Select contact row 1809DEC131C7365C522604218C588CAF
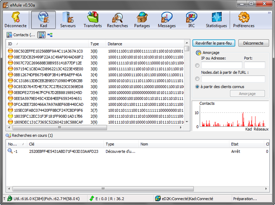This screenshot has height=205, width=275. coord(95,122)
